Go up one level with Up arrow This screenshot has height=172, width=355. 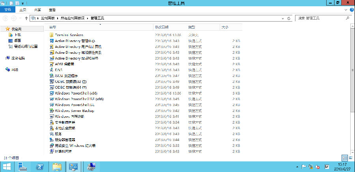point(26,18)
